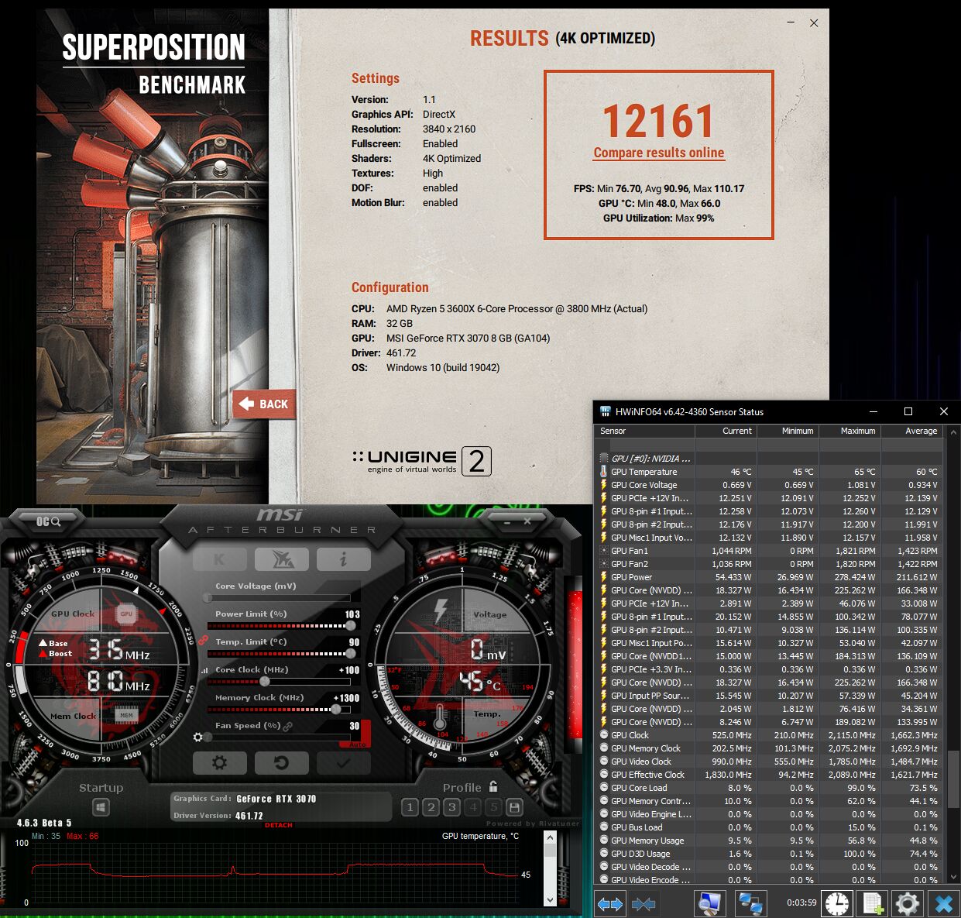
Task: Go back from Superposition results
Action: point(264,404)
